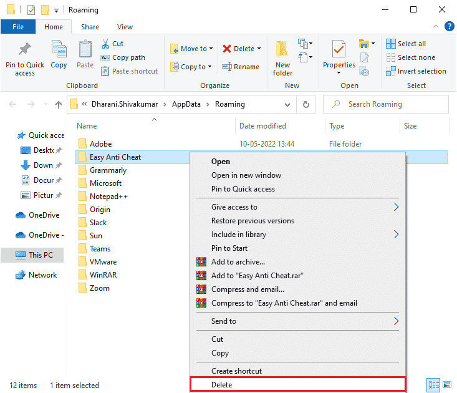
Task: Switch to Details view icon in status bar
Action: (433, 385)
